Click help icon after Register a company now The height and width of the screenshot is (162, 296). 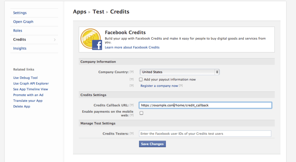tap(181, 86)
